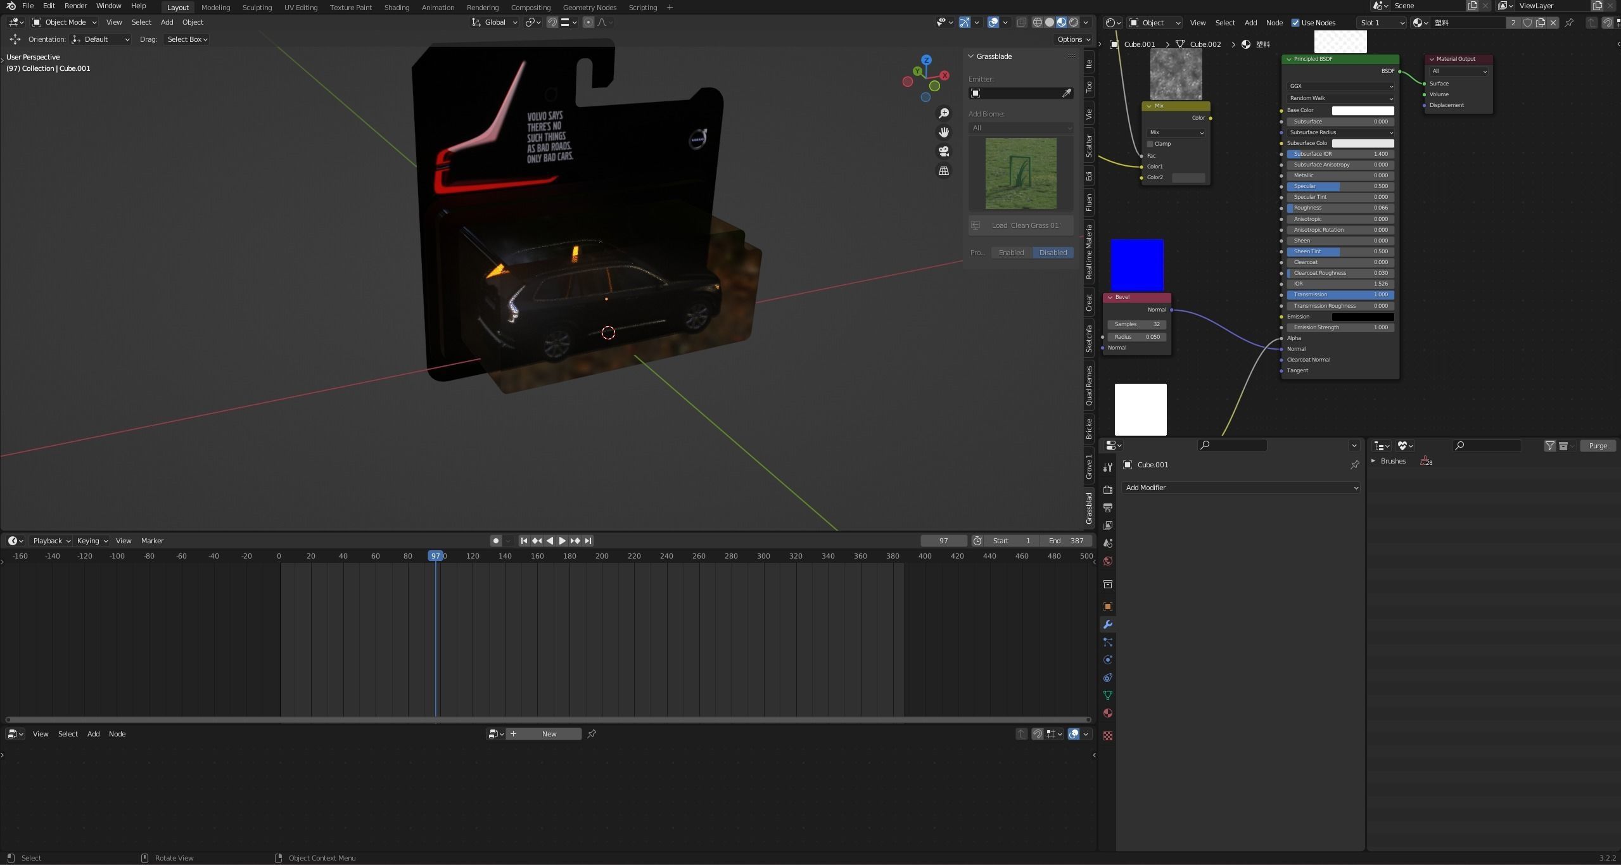
Task: Toggle auto keying record button in timeline
Action: (x=496, y=541)
